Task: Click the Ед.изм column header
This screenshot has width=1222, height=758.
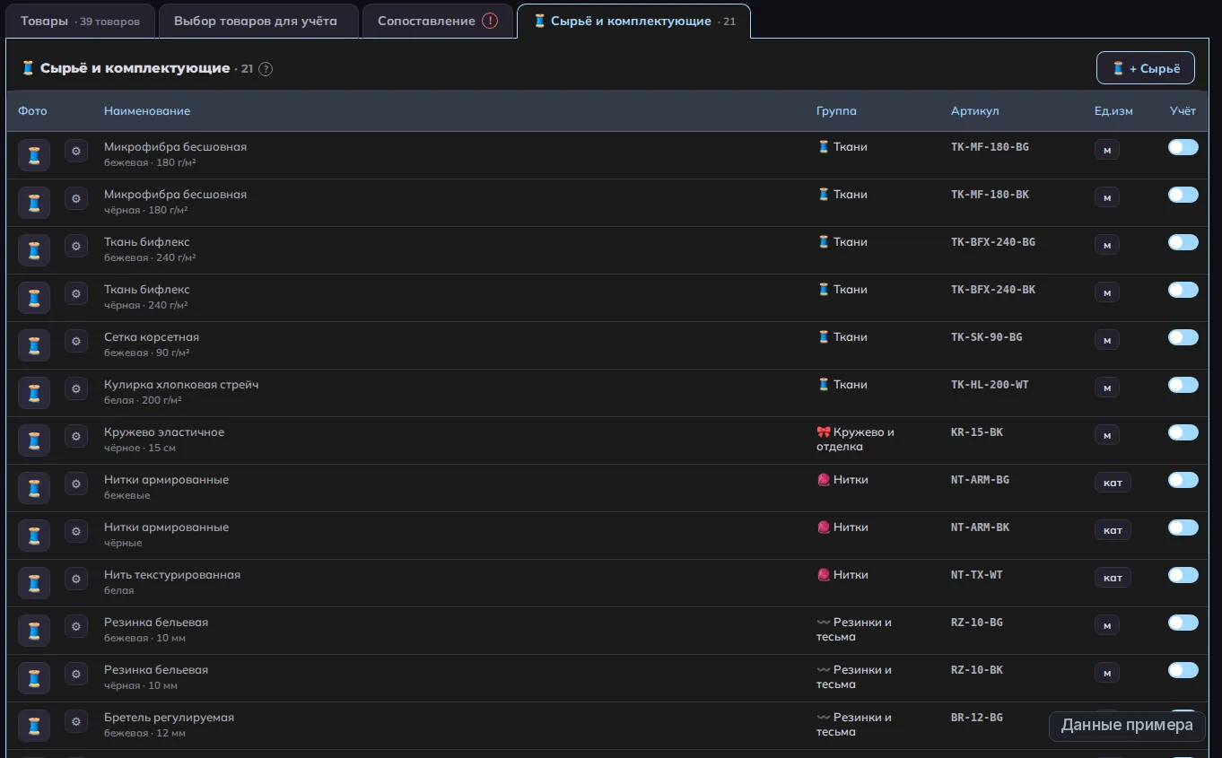Action: (x=1113, y=111)
